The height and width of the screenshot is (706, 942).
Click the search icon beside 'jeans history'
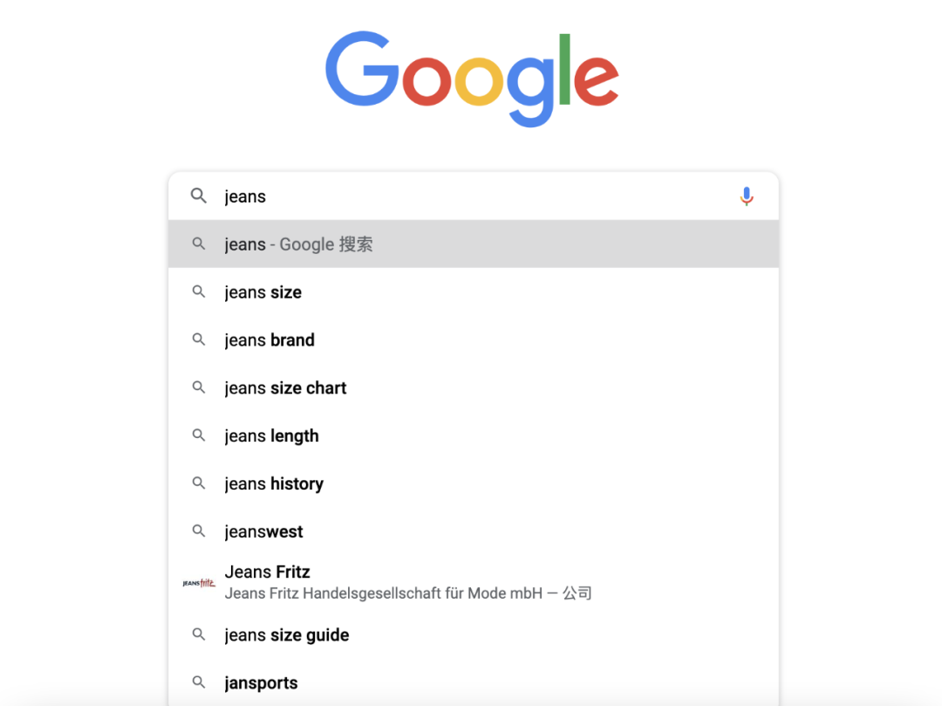[199, 483]
